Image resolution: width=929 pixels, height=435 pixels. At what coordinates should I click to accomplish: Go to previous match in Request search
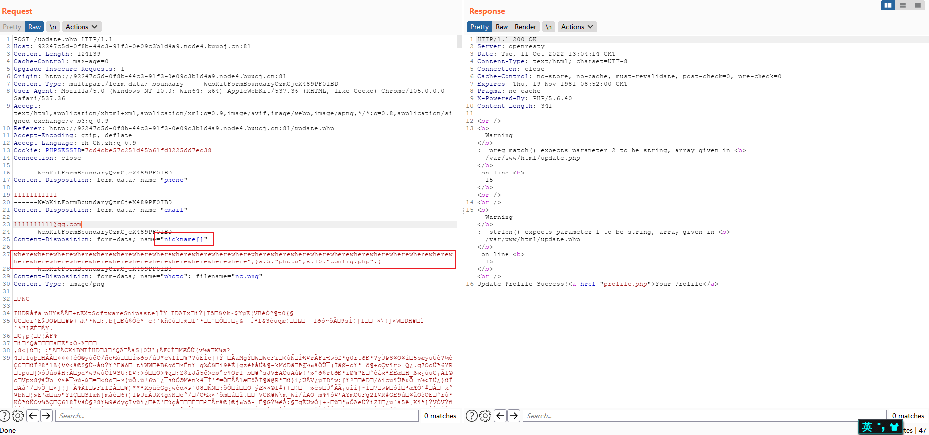(x=33, y=416)
